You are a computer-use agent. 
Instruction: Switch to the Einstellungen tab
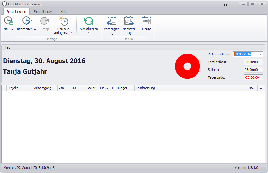[43, 12]
